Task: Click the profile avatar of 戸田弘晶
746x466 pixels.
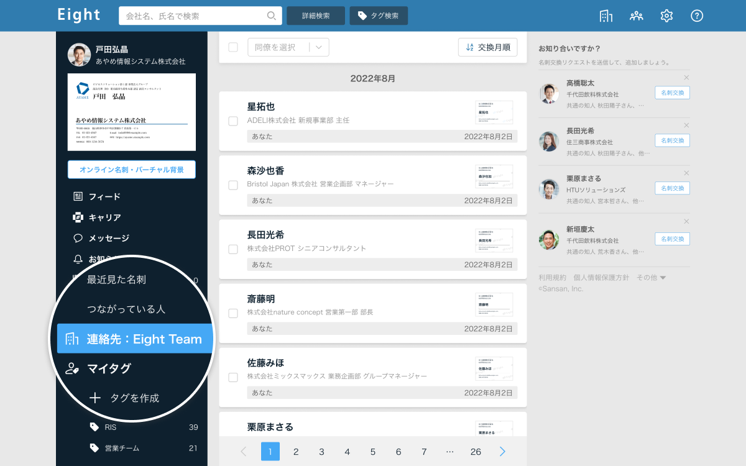Action: click(x=79, y=55)
